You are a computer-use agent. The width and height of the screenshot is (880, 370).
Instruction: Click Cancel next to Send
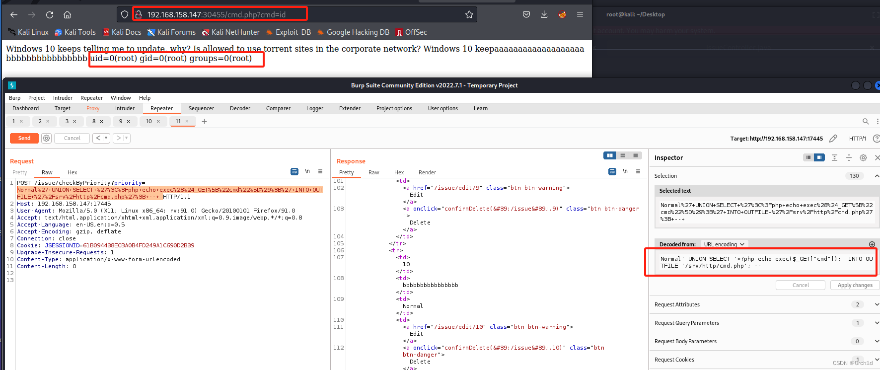coord(72,138)
